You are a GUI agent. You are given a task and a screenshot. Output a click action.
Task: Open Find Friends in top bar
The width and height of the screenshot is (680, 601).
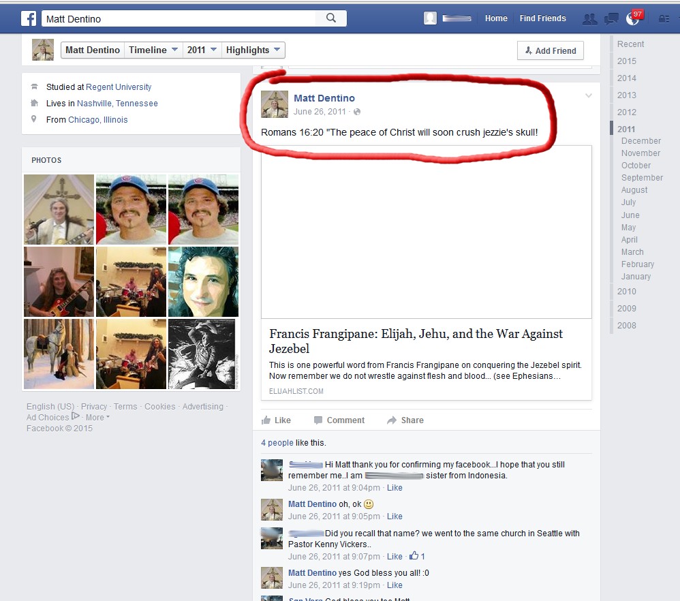click(542, 18)
